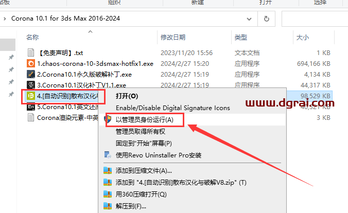
Task: Click the green icon of 4.[自动识别]散布汉化 file
Action: [31, 96]
